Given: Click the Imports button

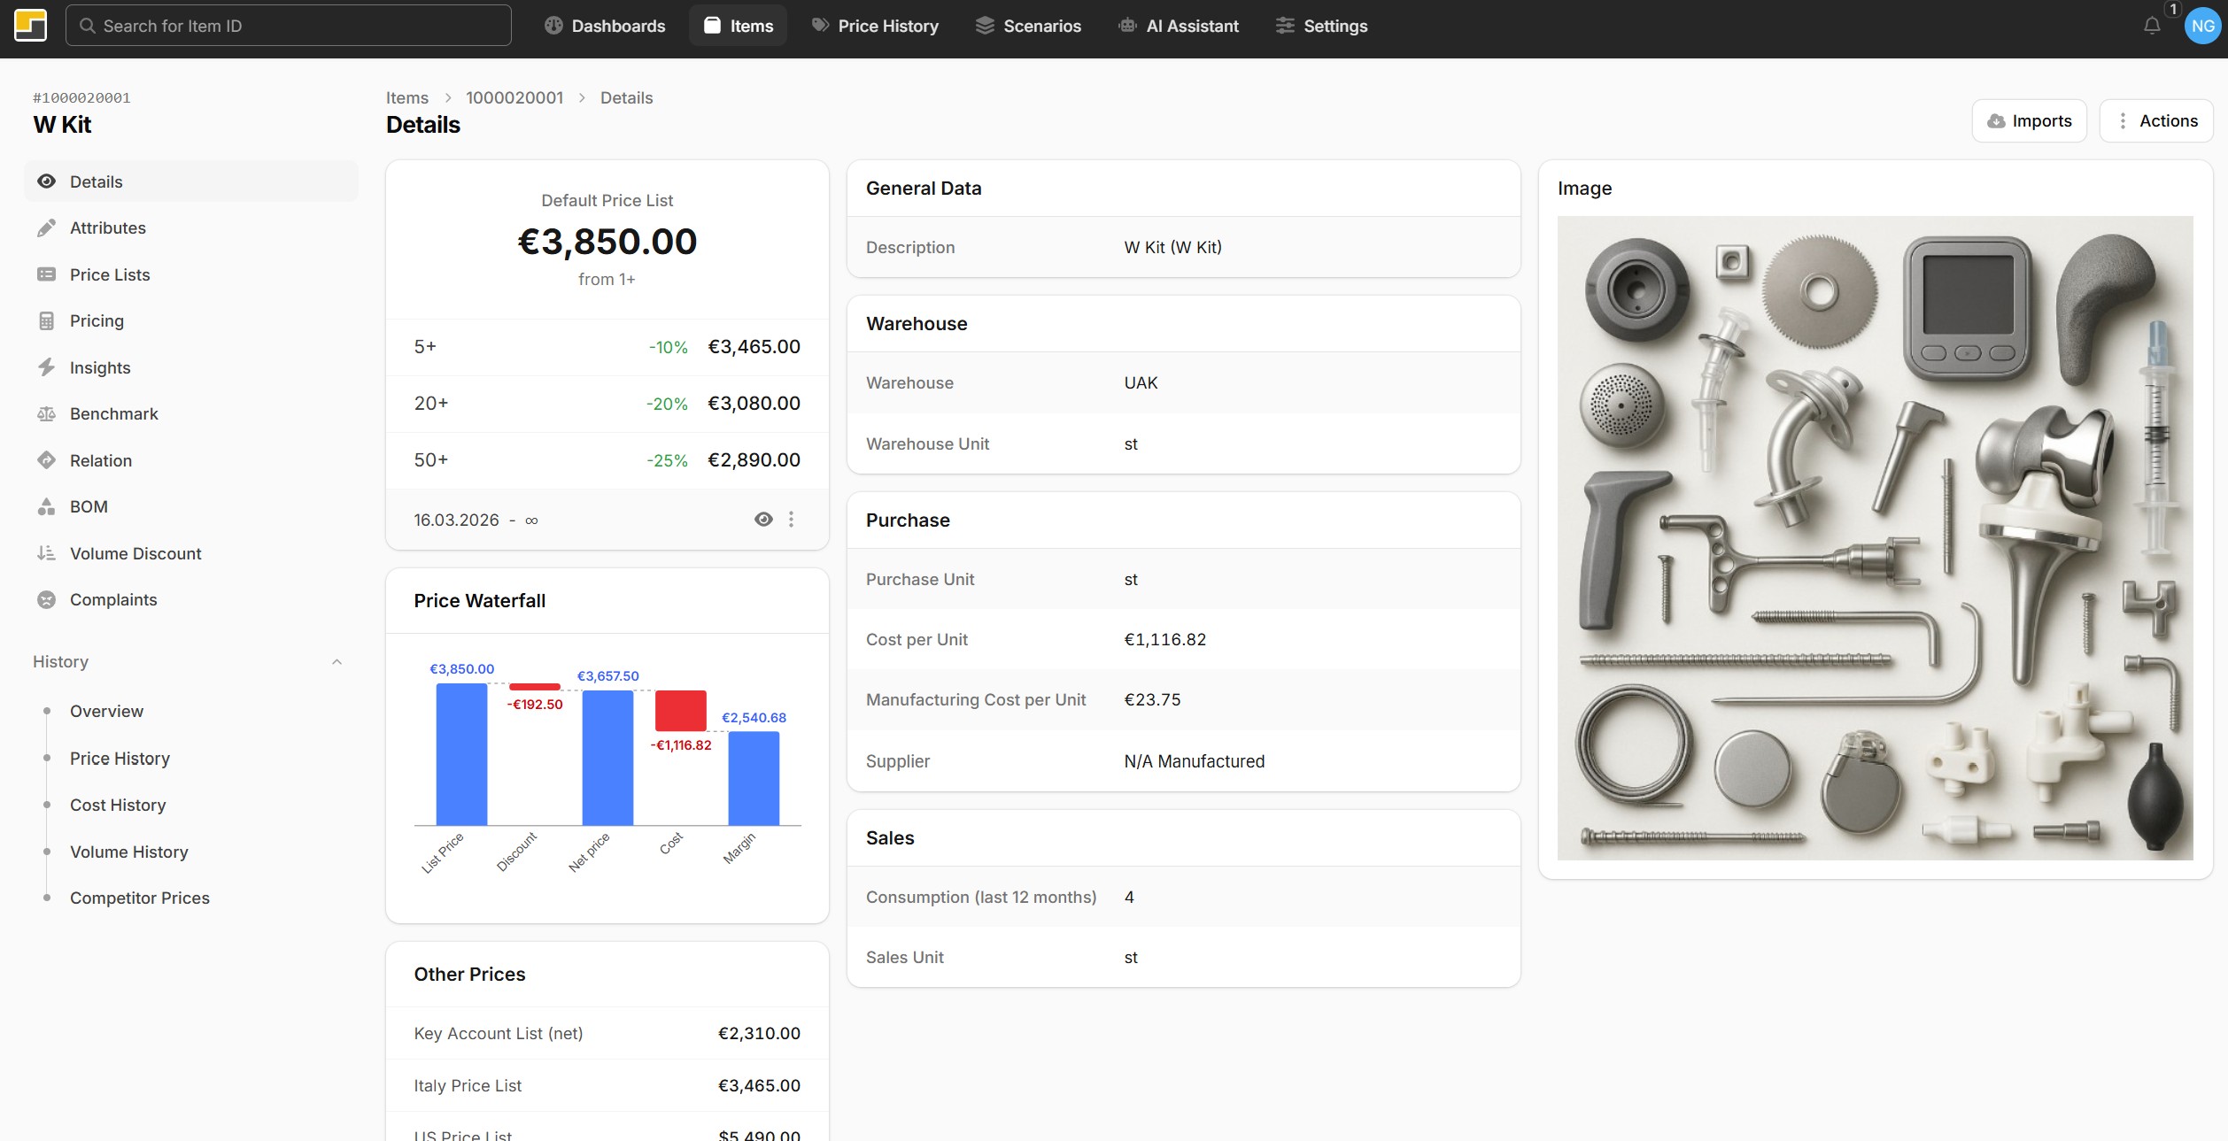Looking at the screenshot, I should coord(2029,121).
